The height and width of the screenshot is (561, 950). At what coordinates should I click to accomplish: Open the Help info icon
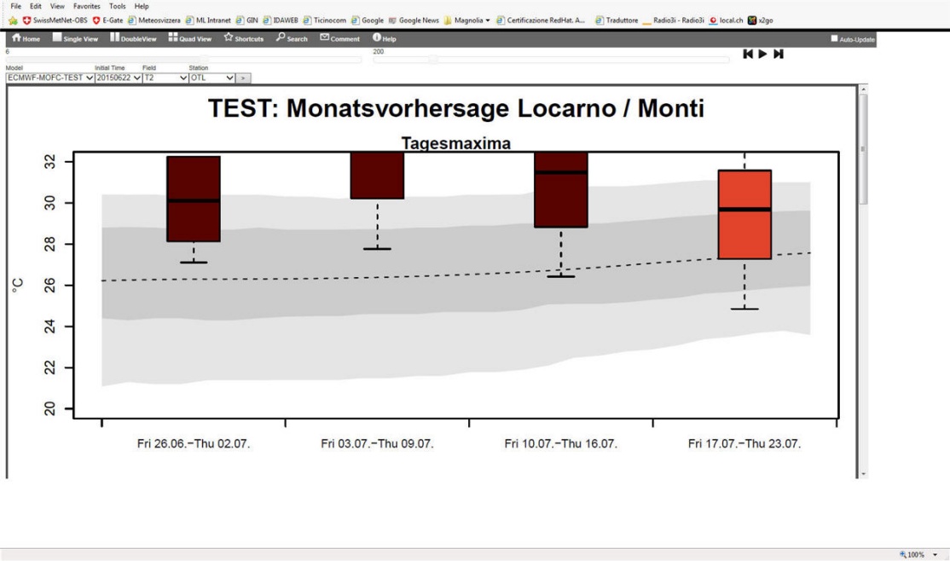click(x=377, y=38)
